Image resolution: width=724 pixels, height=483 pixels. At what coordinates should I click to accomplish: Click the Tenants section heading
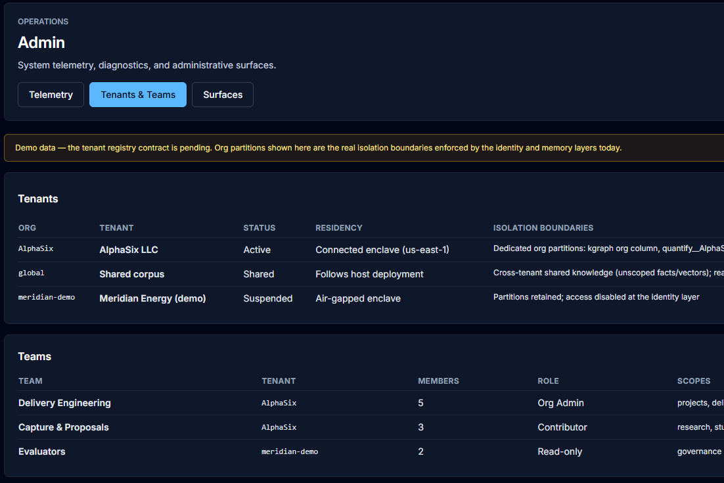pos(38,198)
